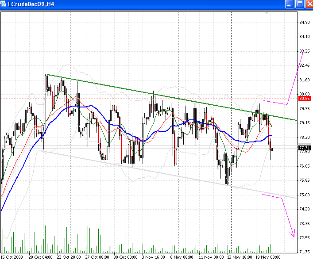Click the 18 Nov 08:00 time label
The image size is (313, 260).
click(268, 257)
